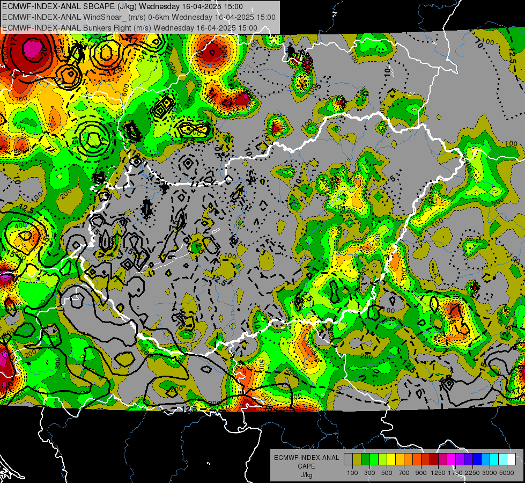Click the 900 tick label under the legend
Screen dimensions: 525x483
421,473
